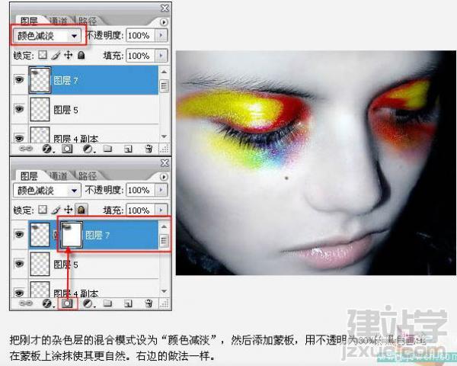Hide 图层 5 in upper panel
Screen dimensions: 457x366
pyautogui.click(x=19, y=109)
